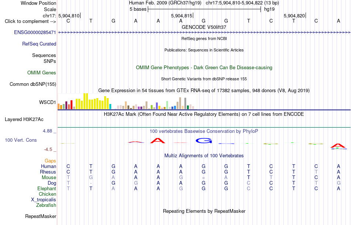Screen dimensions: 351x225
Task: Click the large blue G conservation letter
Action: click(204, 141)
